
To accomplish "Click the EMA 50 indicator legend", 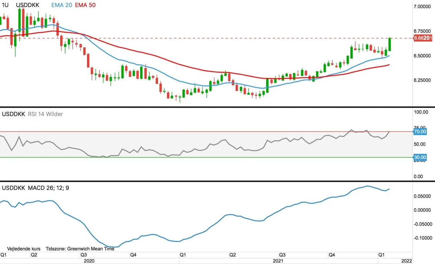I will (x=85, y=6).
